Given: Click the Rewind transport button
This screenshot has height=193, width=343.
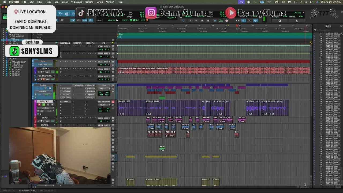Looking at the screenshot, I should (196, 21).
